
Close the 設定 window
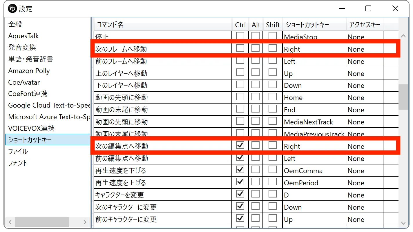click(395, 9)
